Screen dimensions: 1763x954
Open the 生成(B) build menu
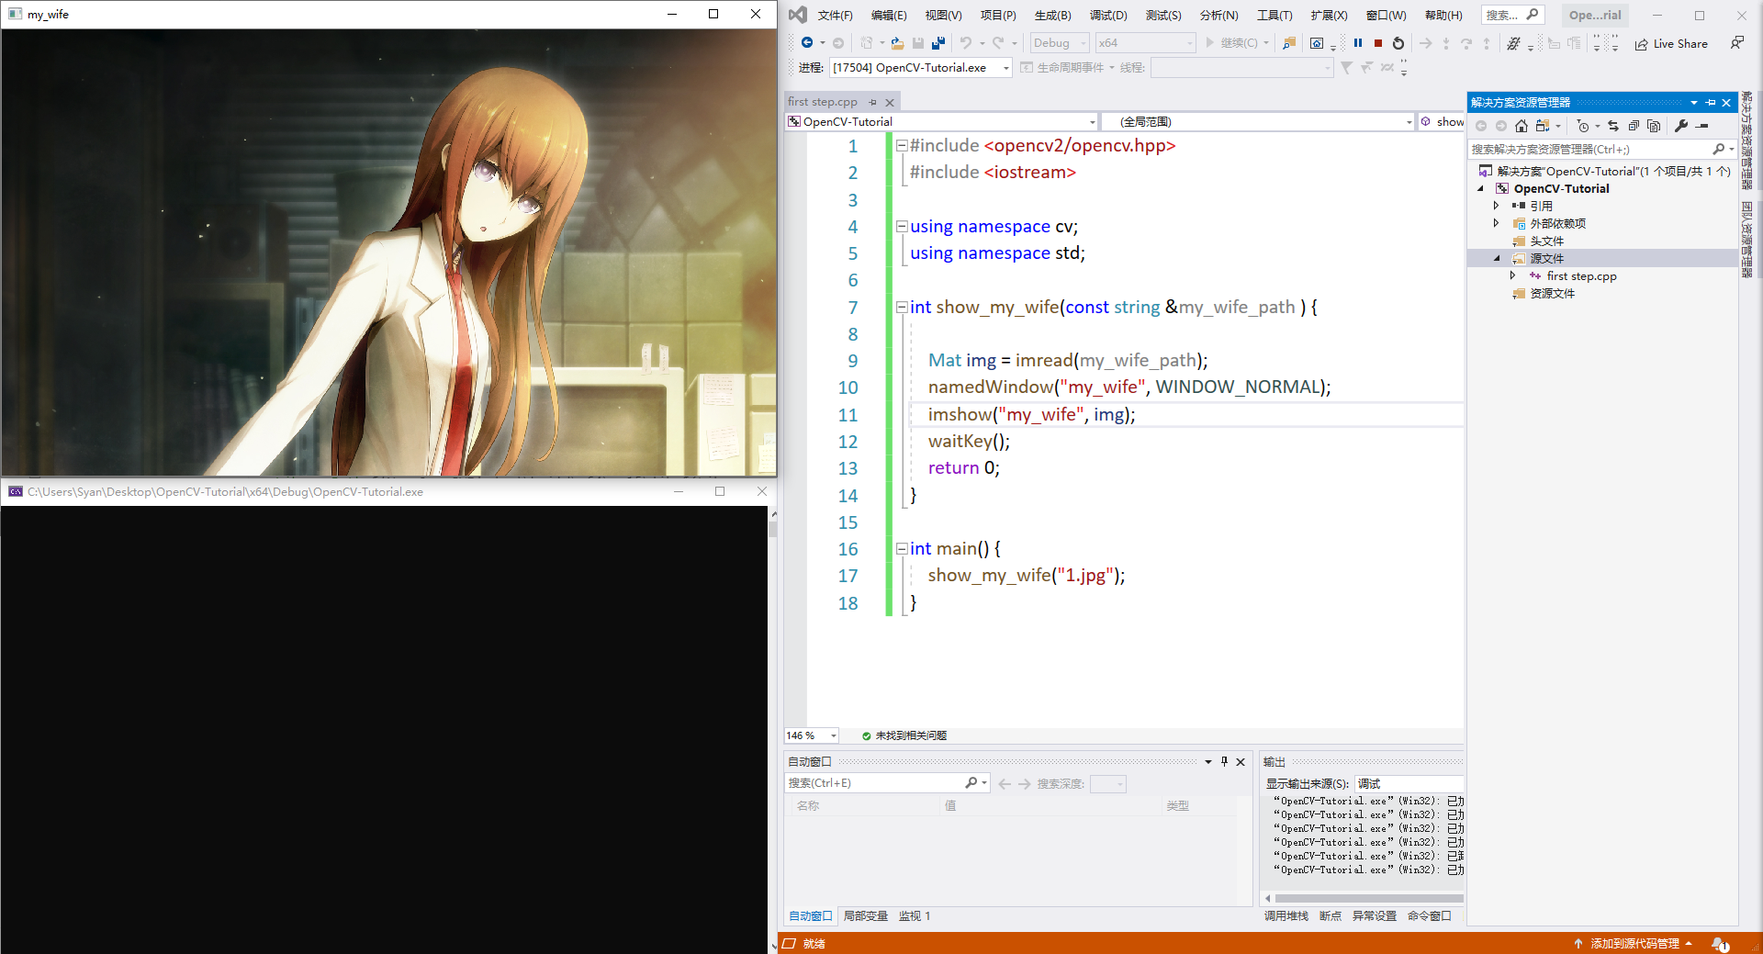(1052, 15)
